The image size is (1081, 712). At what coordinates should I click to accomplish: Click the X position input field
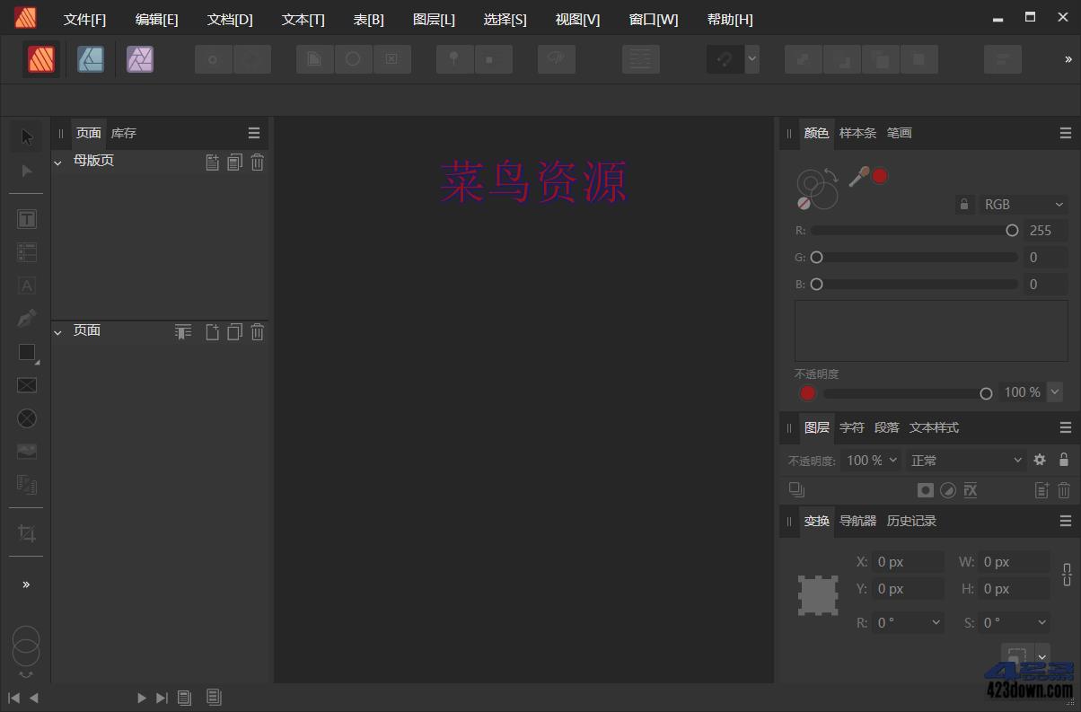click(907, 561)
